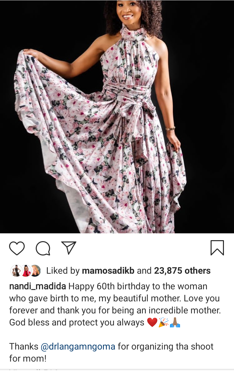This screenshot has height=371, width=234.
Task: Visit the mamosadikb profile link
Action: click(x=108, y=271)
